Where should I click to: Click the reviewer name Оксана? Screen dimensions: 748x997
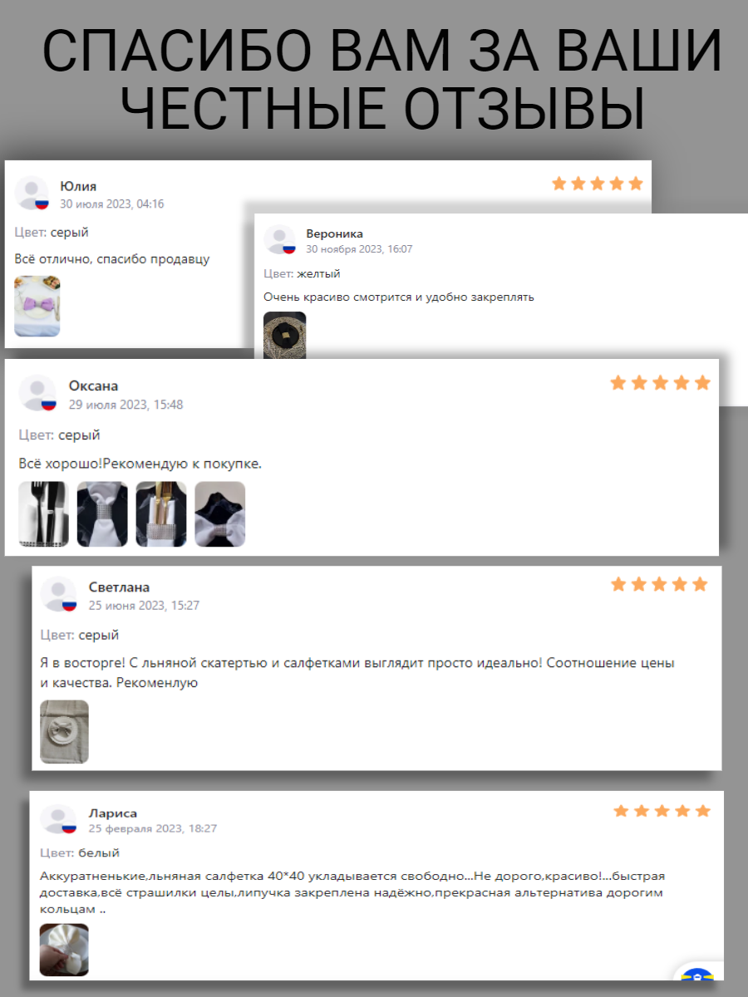[94, 386]
